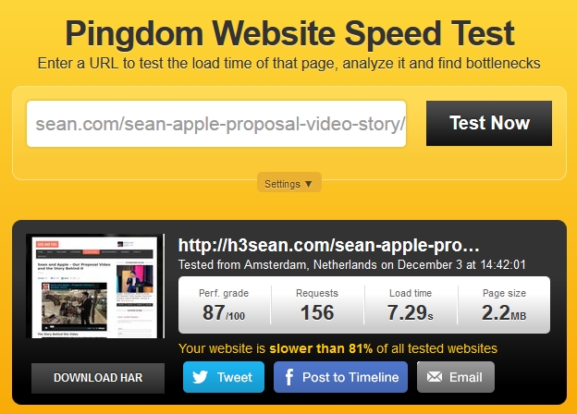Image resolution: width=577 pixels, height=414 pixels.
Task: Send results by Email
Action: (456, 377)
